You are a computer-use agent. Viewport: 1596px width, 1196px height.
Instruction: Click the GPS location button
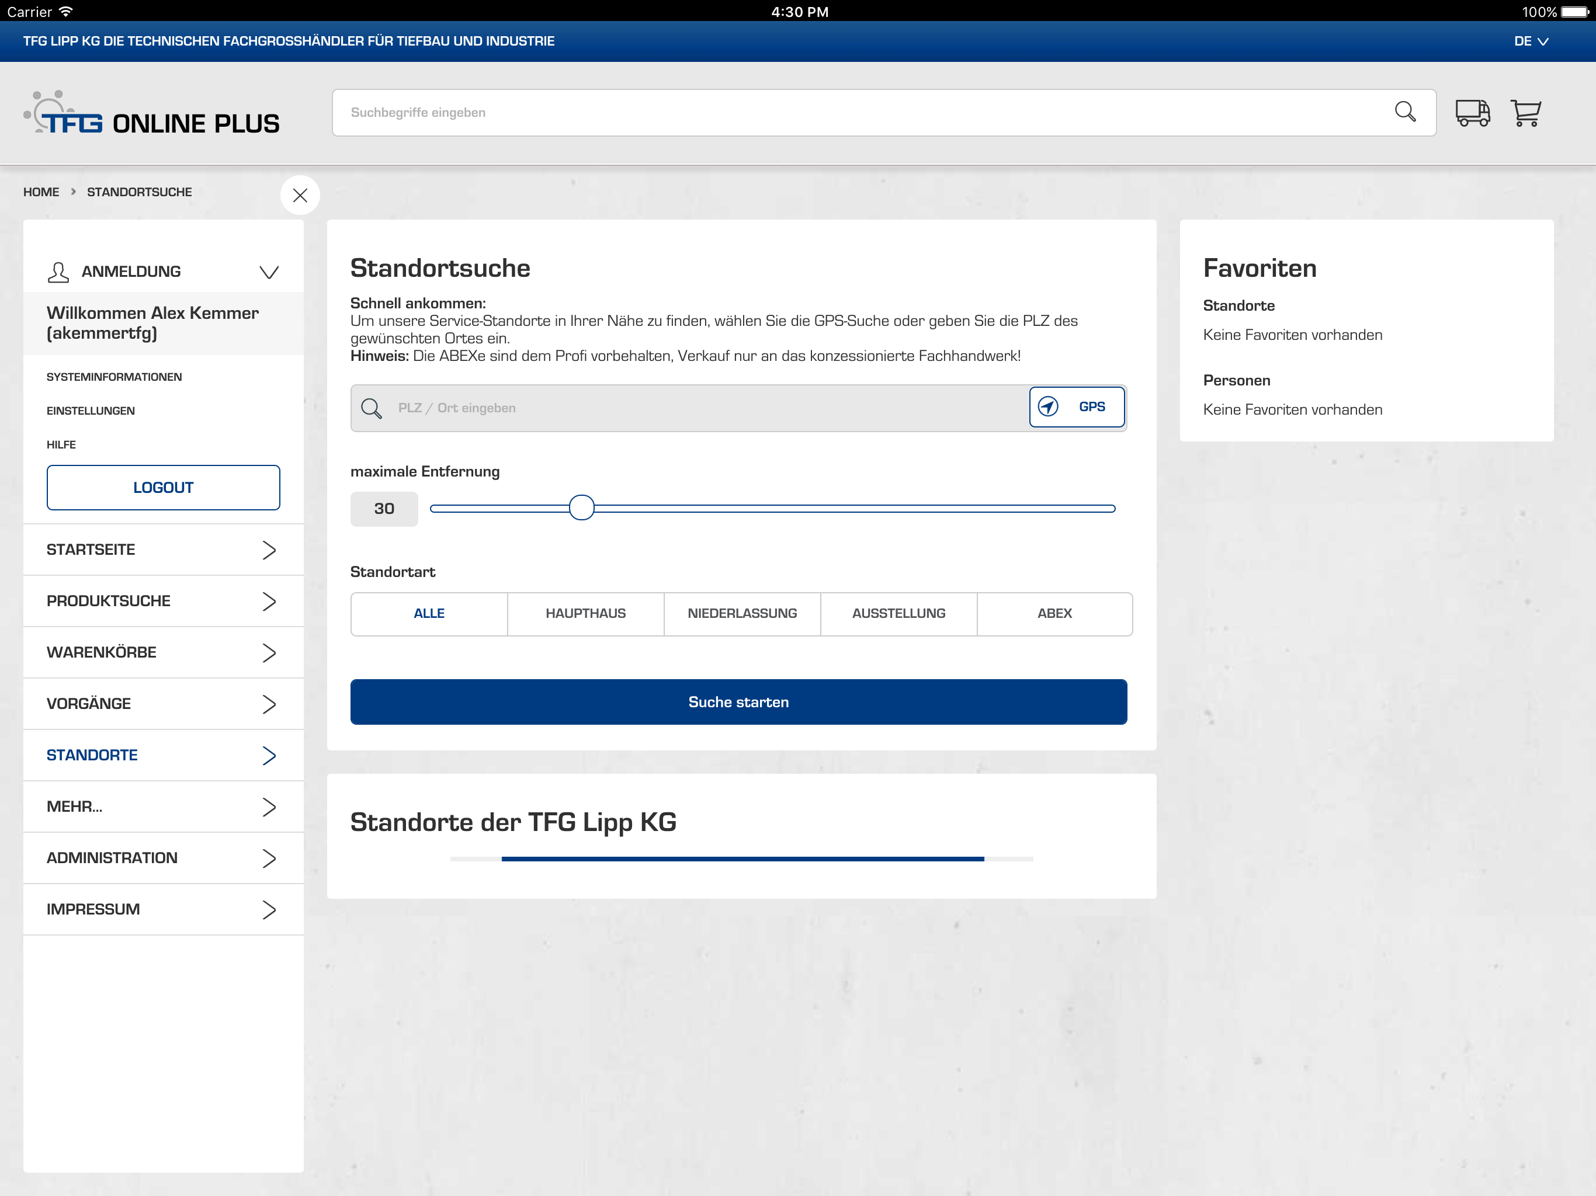pyautogui.click(x=1076, y=407)
